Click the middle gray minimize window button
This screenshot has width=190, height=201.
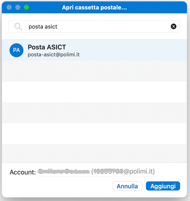click(x=18, y=7)
